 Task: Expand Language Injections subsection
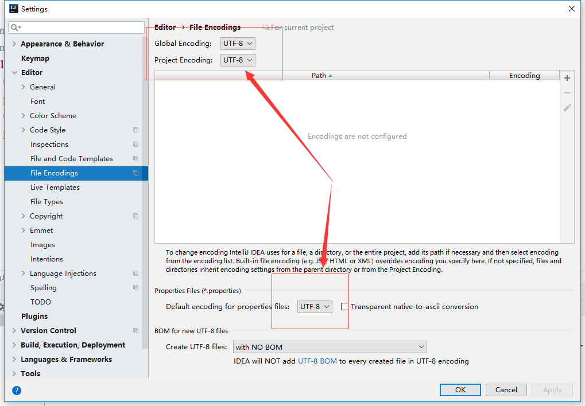click(x=23, y=274)
